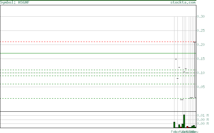Select the 0.15 price axis label
The height and width of the screenshot is (133, 214).
click(x=201, y=59)
